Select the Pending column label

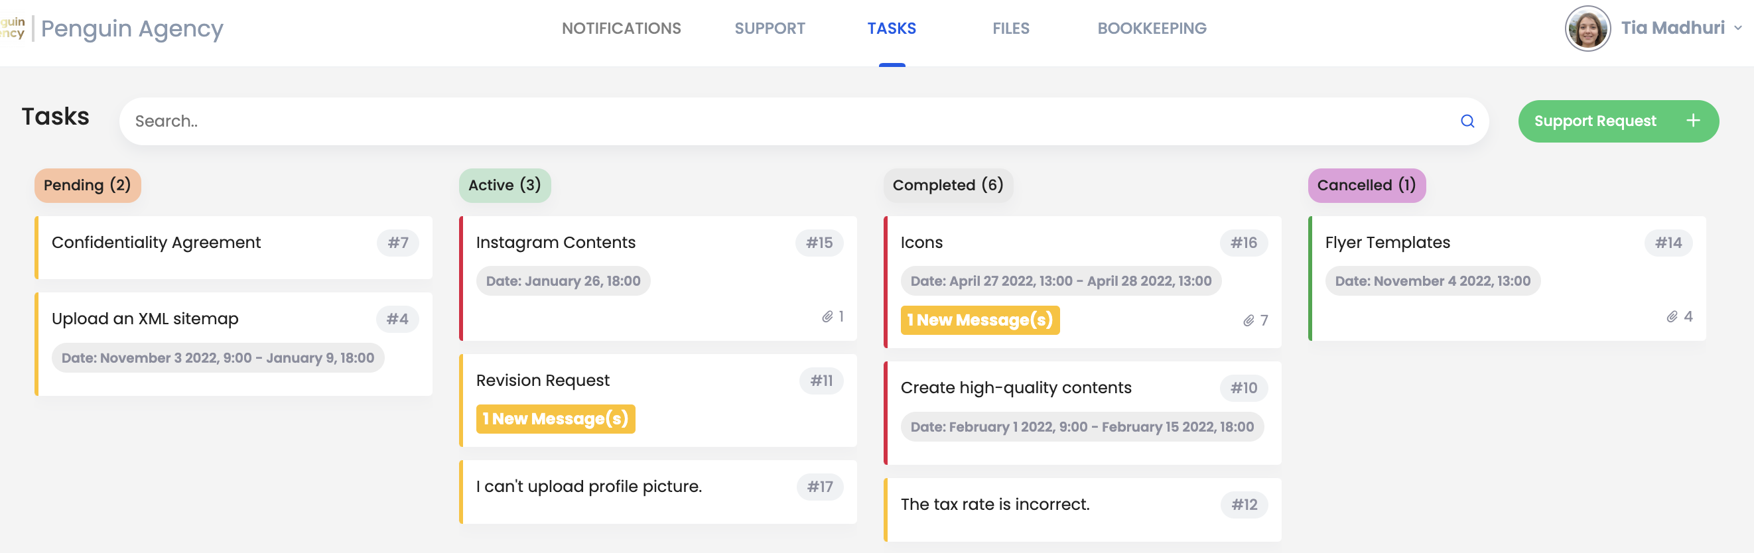coord(87,185)
